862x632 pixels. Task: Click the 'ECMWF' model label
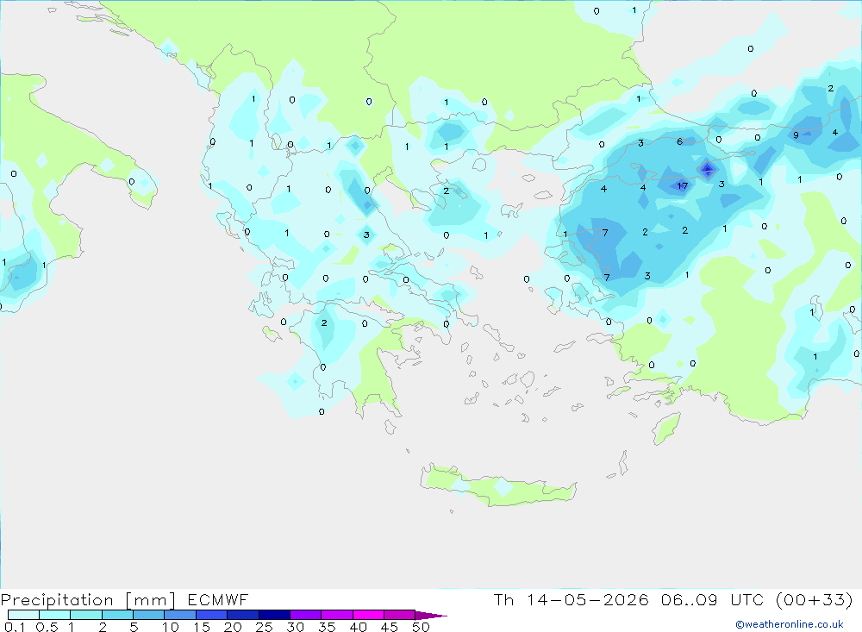tap(218, 599)
